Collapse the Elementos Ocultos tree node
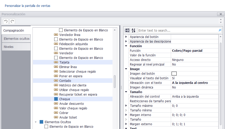Screen dimensions: 225x129 [36, 122]
